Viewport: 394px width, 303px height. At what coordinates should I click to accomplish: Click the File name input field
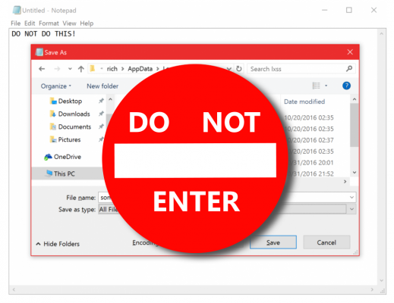[x=227, y=197]
